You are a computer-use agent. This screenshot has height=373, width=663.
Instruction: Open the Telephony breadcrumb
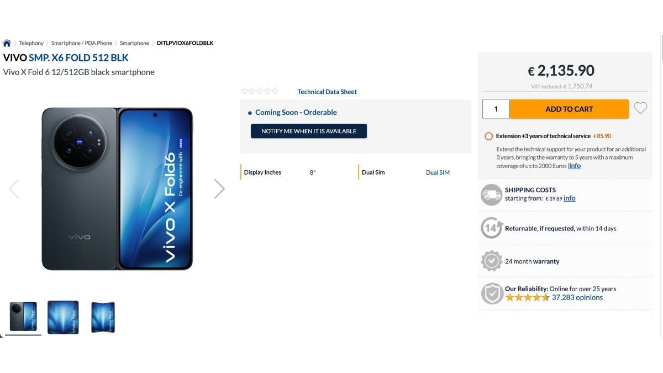(31, 43)
